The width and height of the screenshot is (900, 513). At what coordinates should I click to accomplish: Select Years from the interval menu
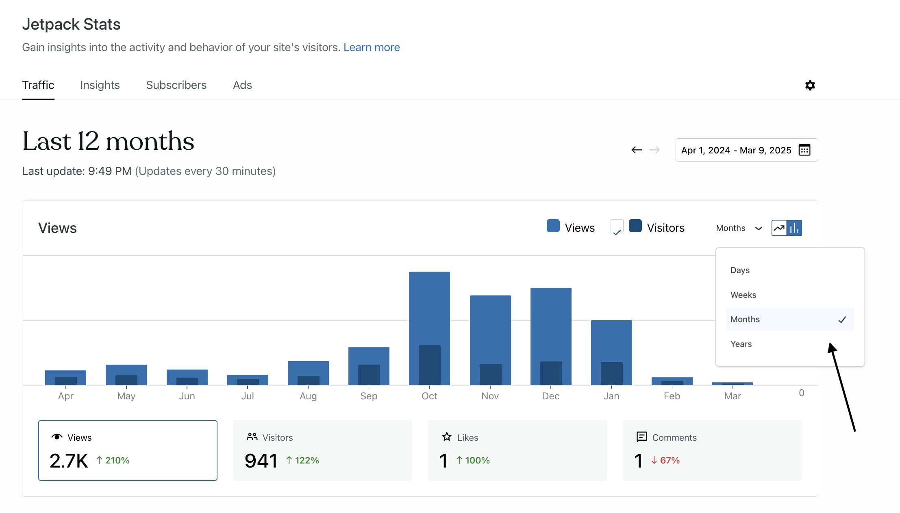tap(741, 344)
